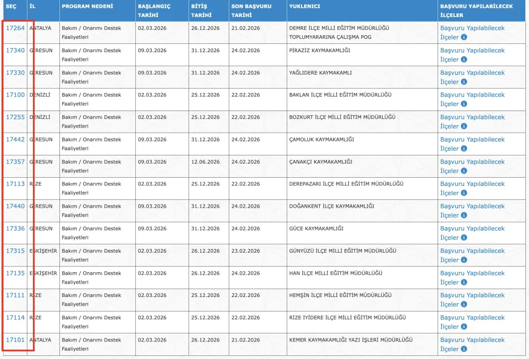Select entry 17315 for Eskişehir
Screen dimensions: 529x359
point(15,251)
